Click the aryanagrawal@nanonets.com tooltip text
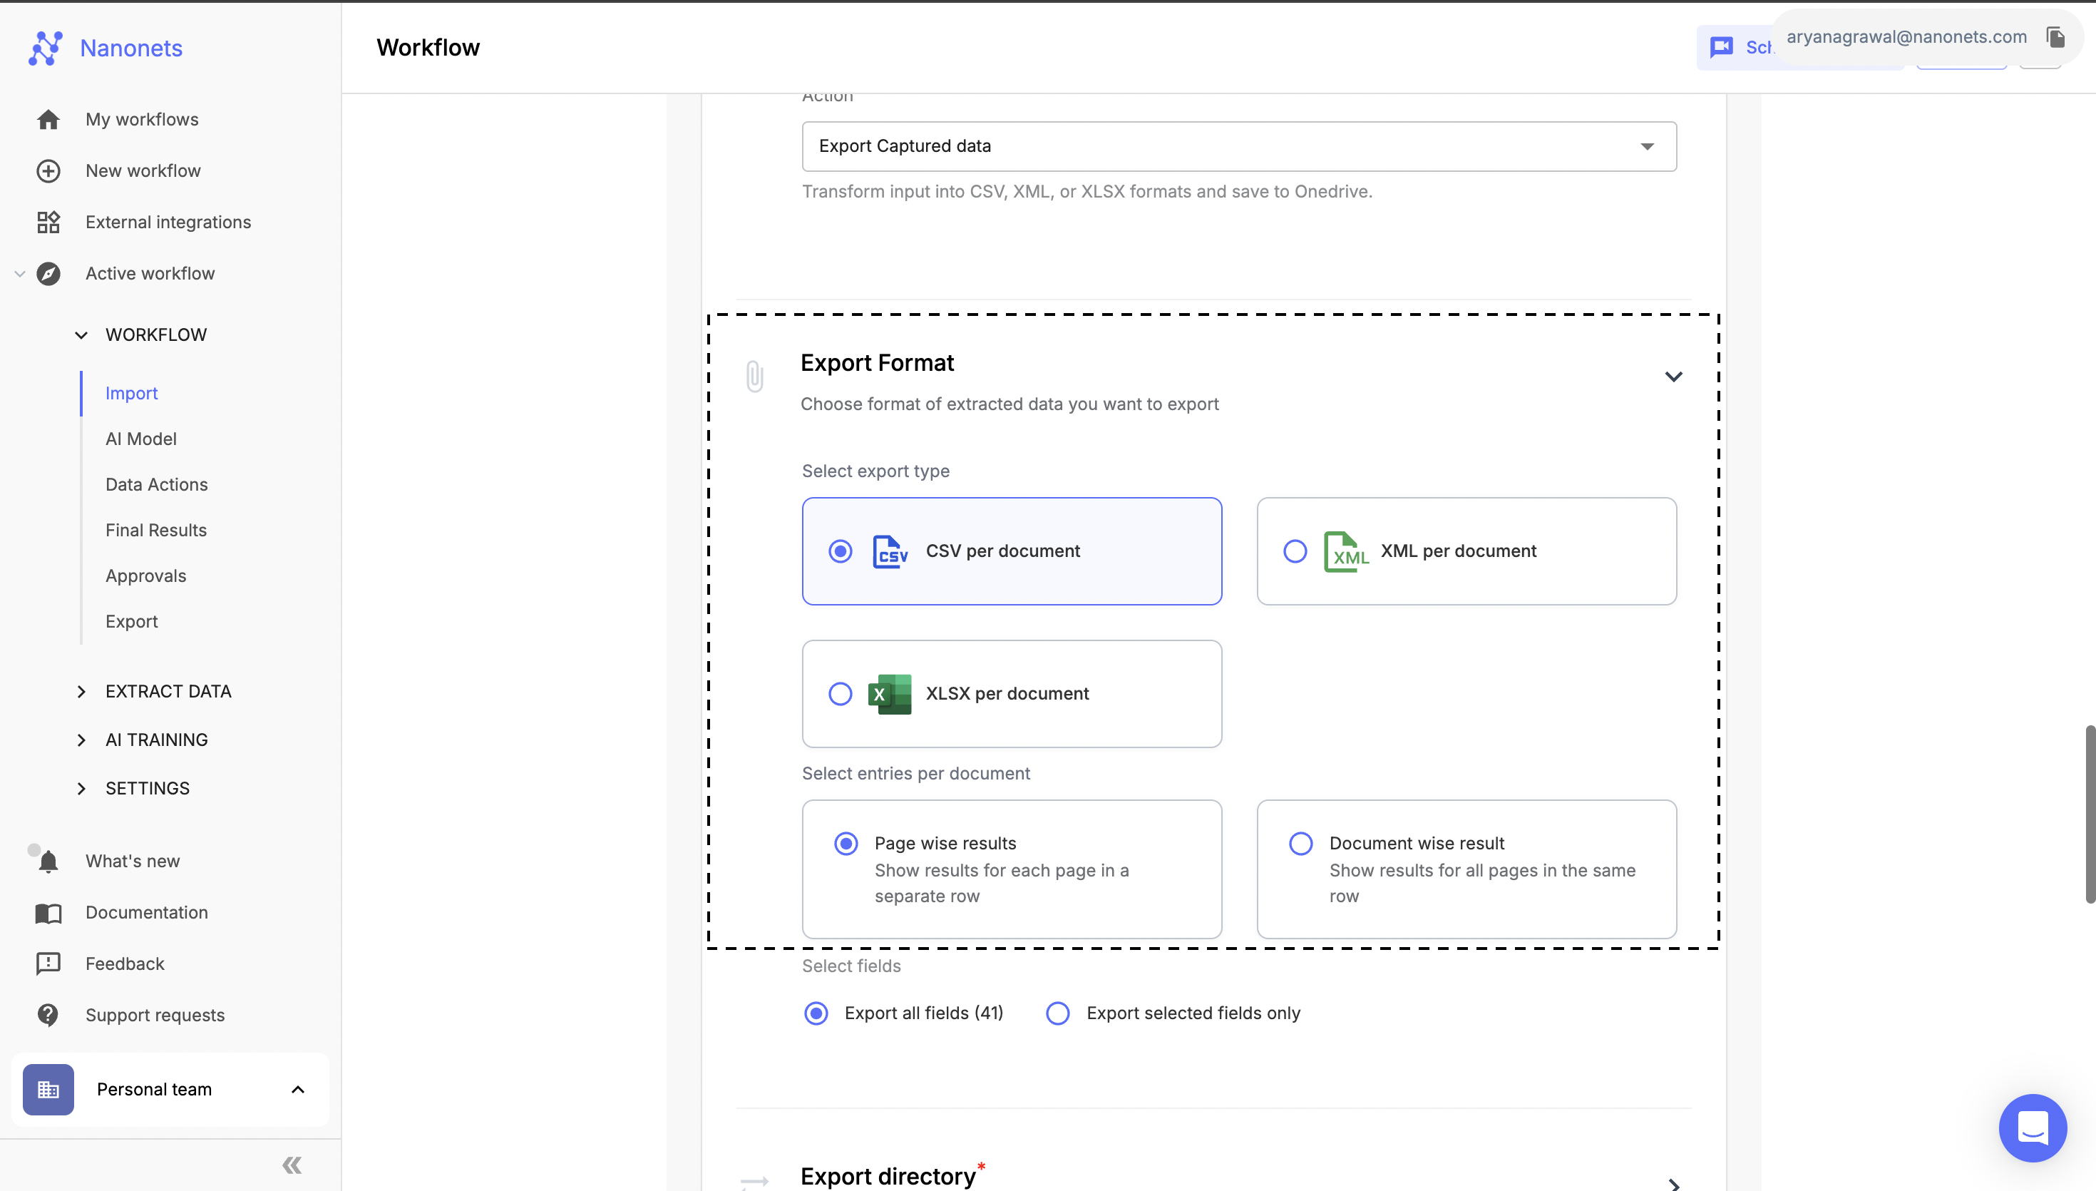This screenshot has height=1191, width=2096. pyautogui.click(x=1906, y=37)
